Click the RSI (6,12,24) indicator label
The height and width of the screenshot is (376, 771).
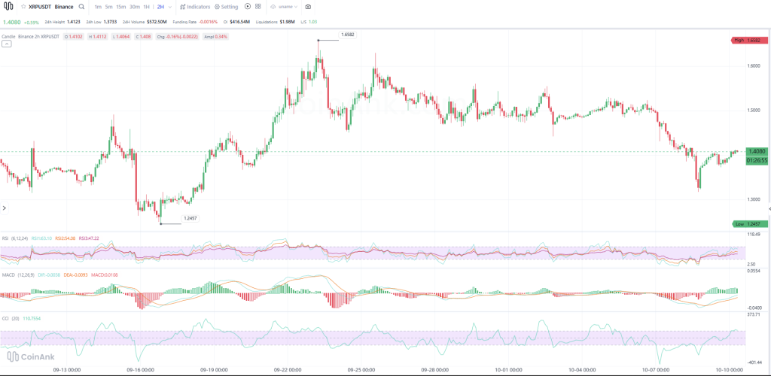click(15, 238)
